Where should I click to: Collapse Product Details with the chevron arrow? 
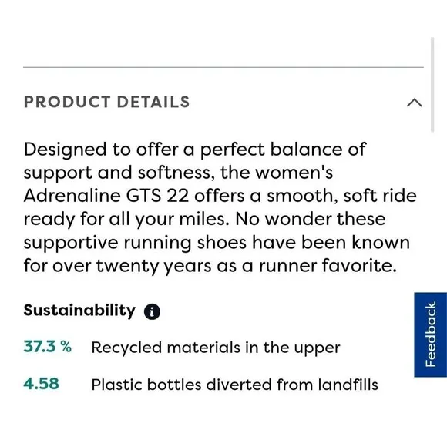(x=414, y=103)
